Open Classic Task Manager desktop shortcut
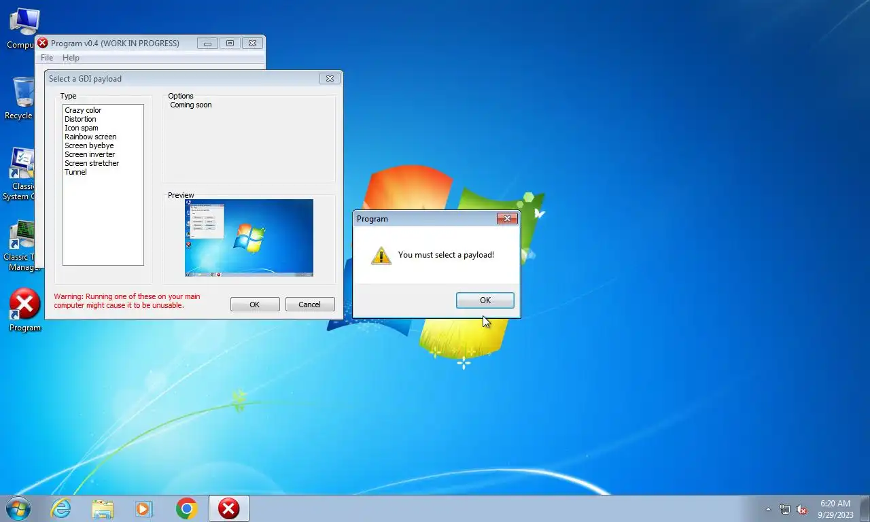Viewport: 870px width, 522px height. point(22,245)
